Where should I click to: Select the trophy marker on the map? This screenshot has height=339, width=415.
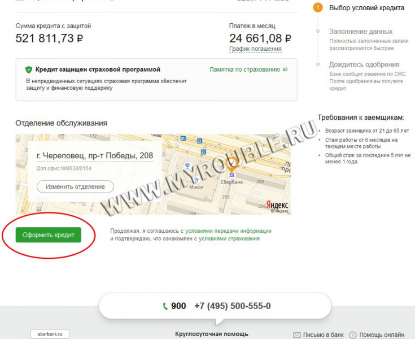pos(187,166)
